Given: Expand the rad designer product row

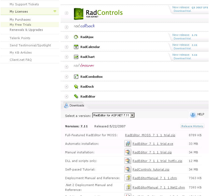Looking at the screenshot, I should [x=66, y=66].
